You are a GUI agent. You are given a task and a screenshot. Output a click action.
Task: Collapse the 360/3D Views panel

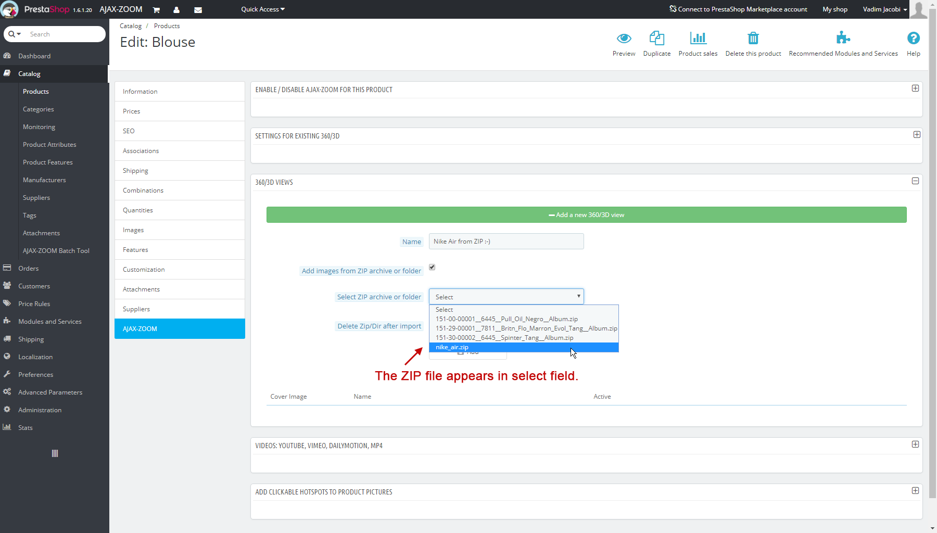(915, 181)
